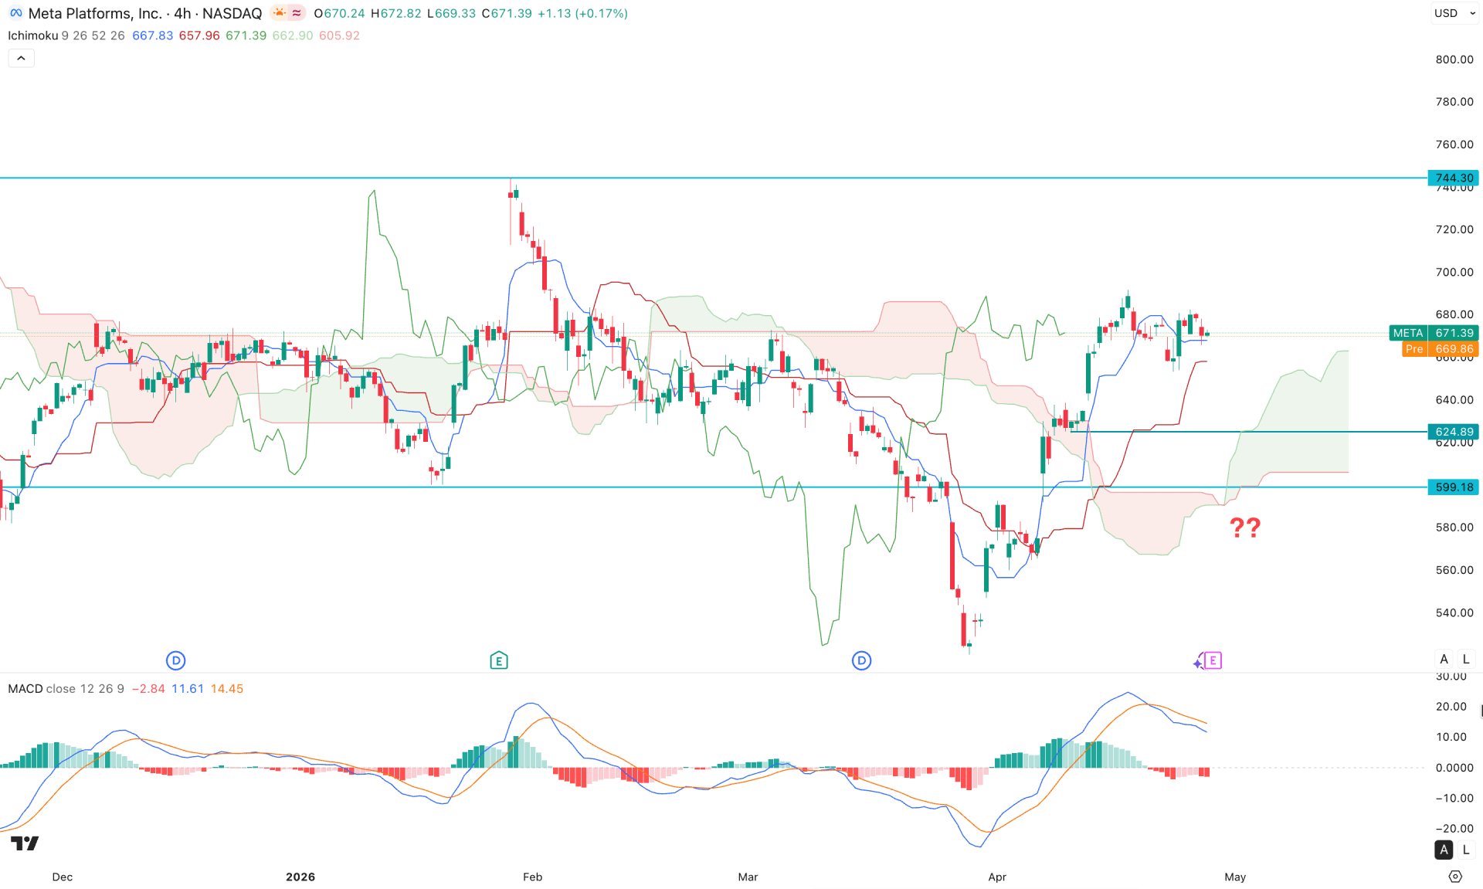Click the Apr label on time axis
Viewport: 1483px width, 889px height.
[x=997, y=877]
